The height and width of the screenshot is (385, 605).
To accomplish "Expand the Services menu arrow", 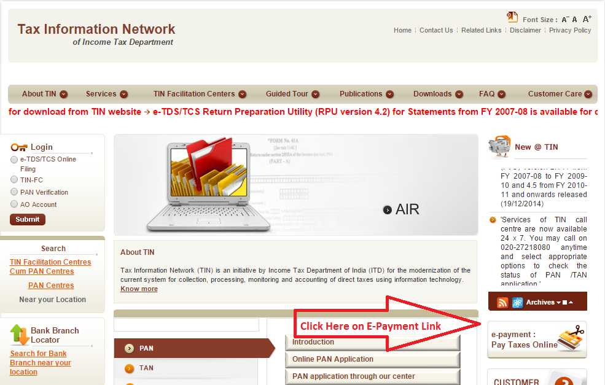I will pyautogui.click(x=124, y=94).
